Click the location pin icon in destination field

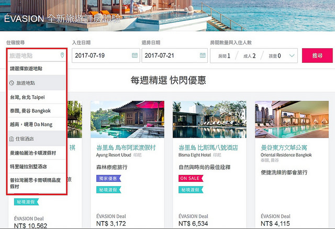[62, 55]
